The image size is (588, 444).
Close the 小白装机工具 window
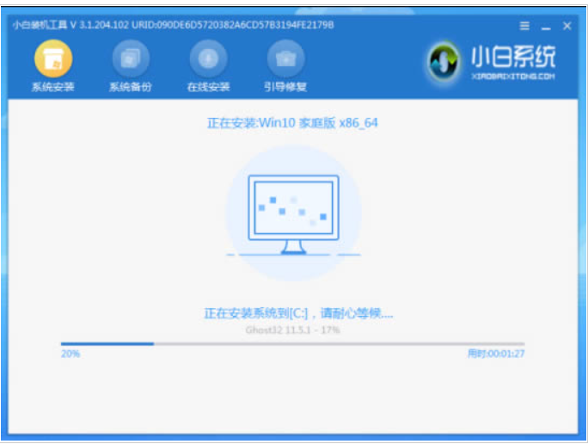[x=567, y=26]
